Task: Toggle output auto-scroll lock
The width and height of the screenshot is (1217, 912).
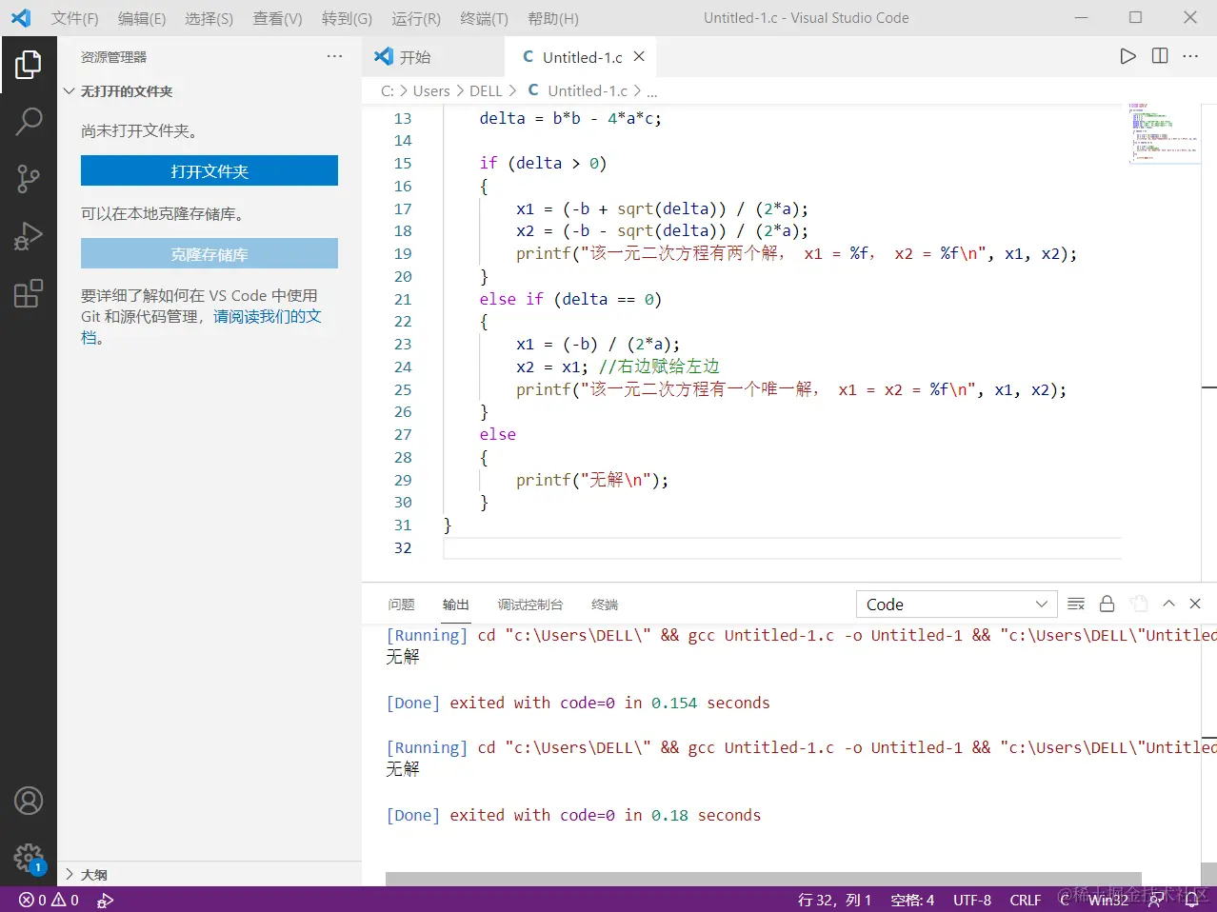Action: [x=1107, y=604]
